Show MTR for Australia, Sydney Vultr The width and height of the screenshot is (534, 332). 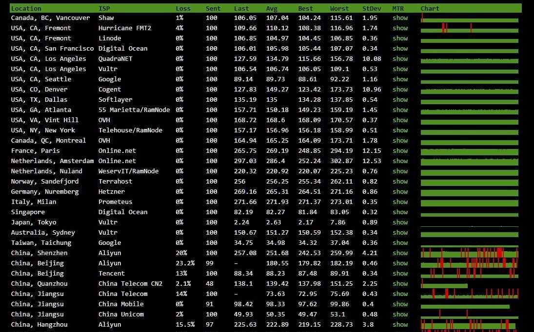click(x=400, y=232)
